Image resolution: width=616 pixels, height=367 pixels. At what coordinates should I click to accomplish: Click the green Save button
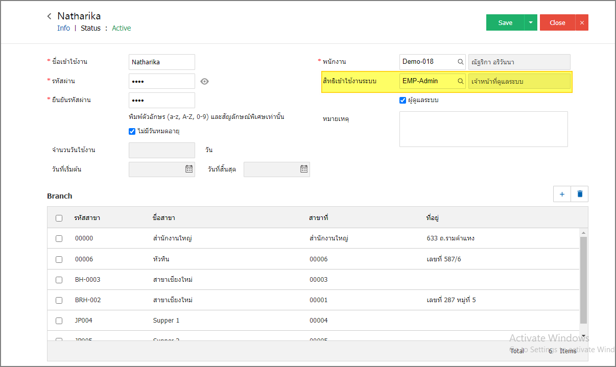(x=505, y=22)
